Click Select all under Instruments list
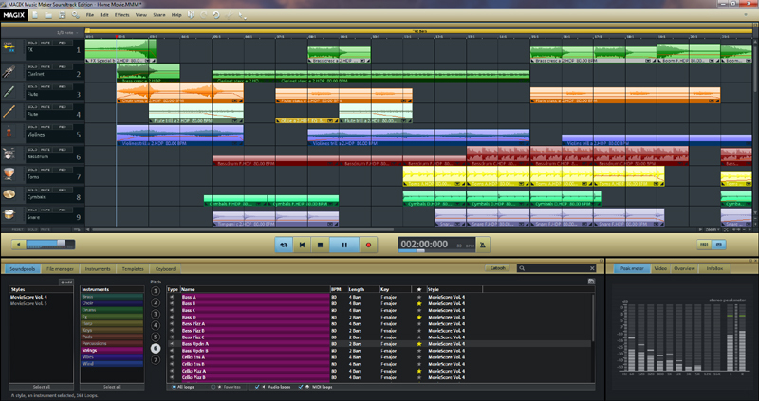Screen dimensions: 759x401 pos(112,387)
